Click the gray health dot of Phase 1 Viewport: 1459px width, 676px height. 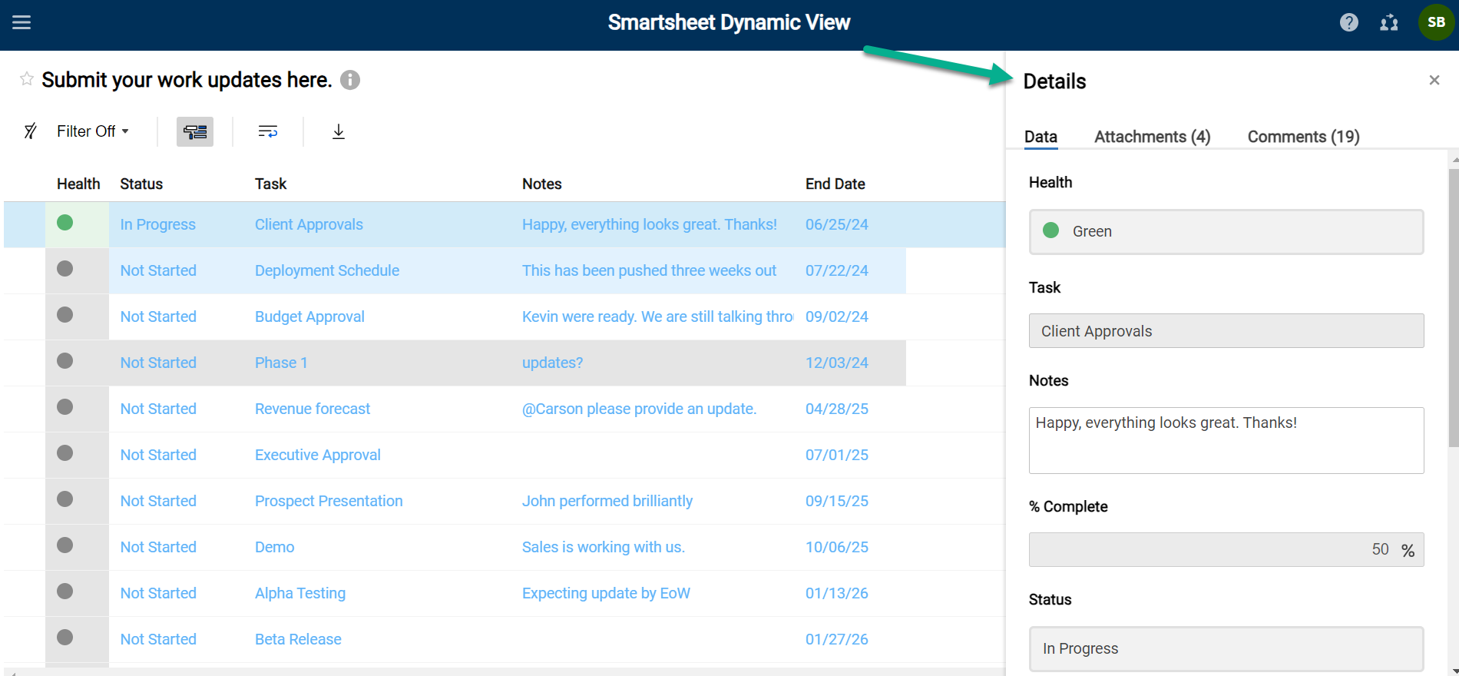pyautogui.click(x=65, y=361)
